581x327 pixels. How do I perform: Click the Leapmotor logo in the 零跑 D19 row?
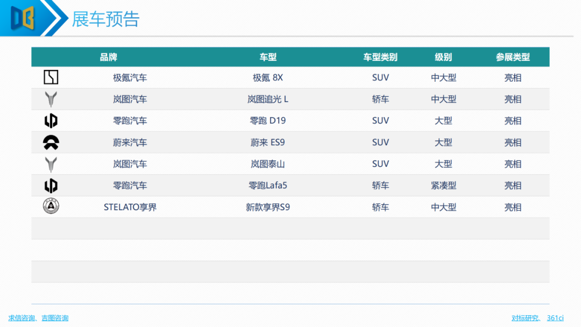tap(51, 120)
